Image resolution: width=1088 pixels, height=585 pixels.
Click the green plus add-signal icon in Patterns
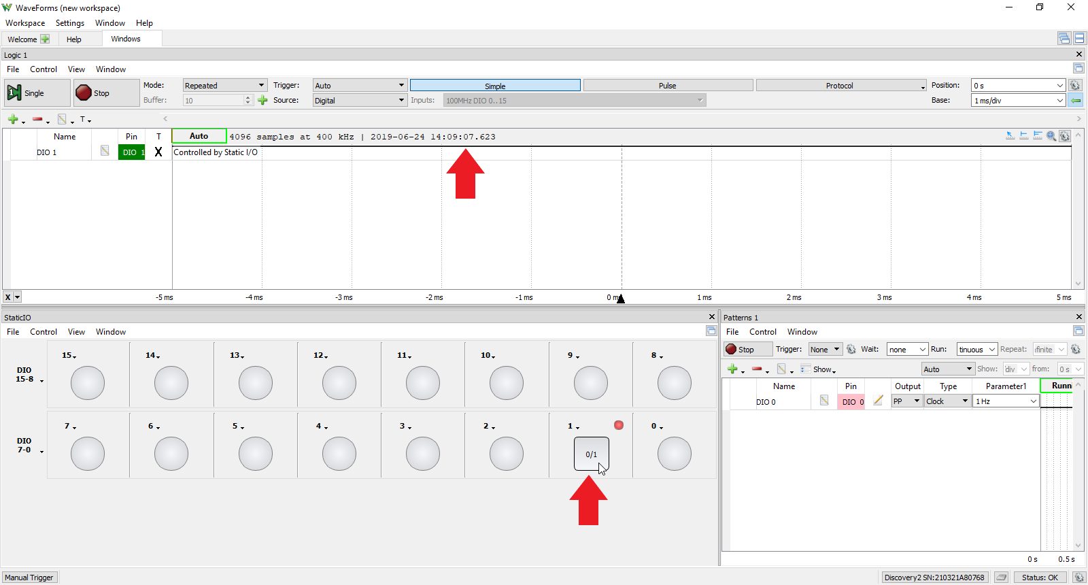coord(732,369)
